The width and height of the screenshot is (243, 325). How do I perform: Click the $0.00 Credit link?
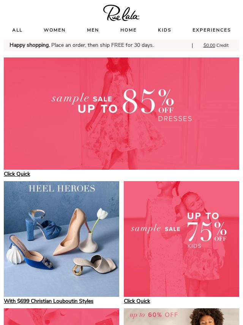[x=216, y=45]
